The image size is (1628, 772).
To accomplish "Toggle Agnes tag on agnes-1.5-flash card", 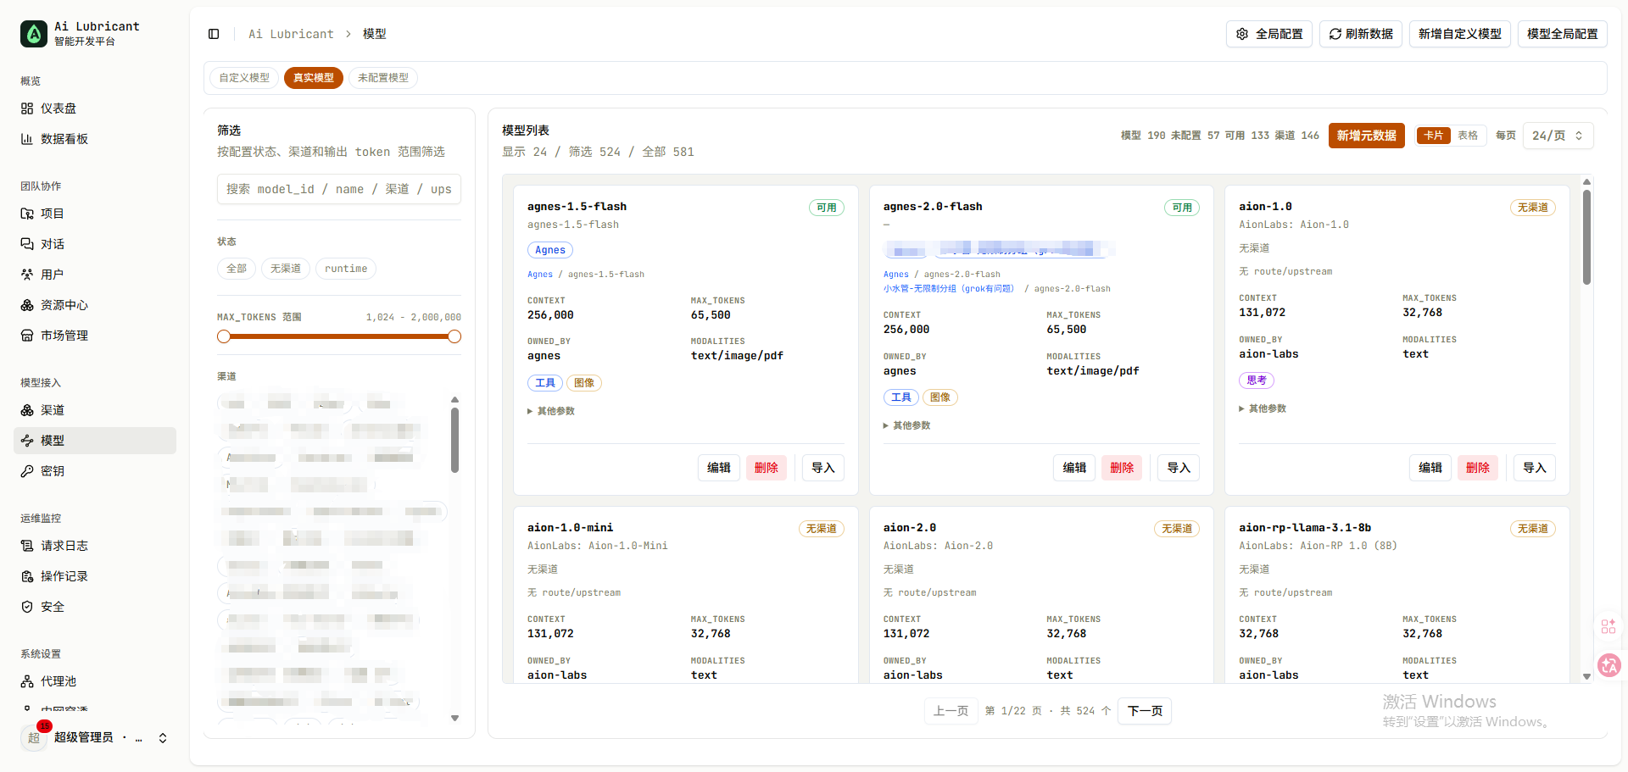I will [x=550, y=250].
